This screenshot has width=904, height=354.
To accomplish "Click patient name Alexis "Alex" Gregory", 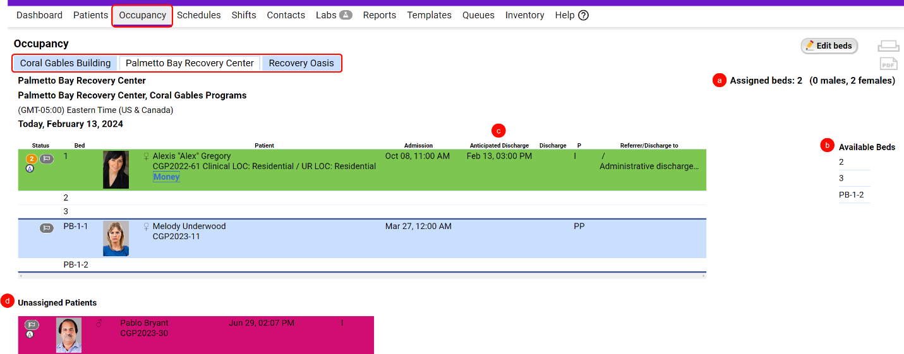I will 191,156.
